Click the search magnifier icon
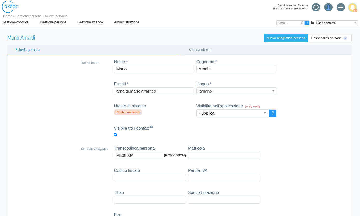 [302, 23]
